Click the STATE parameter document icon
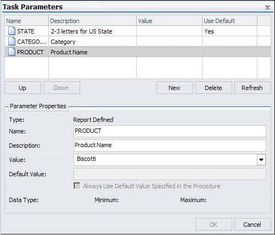The height and width of the screenshot is (235, 275). point(12,31)
